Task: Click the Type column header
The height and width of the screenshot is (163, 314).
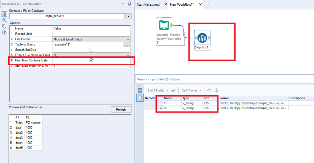Action: [192, 98]
